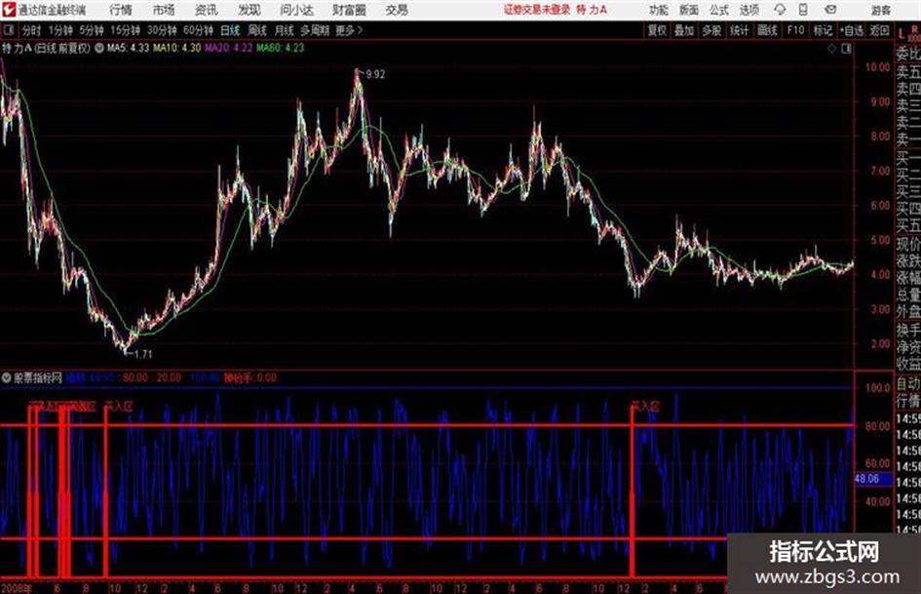Click the 返回 back button
The width and height of the screenshot is (921, 594).
click(879, 30)
